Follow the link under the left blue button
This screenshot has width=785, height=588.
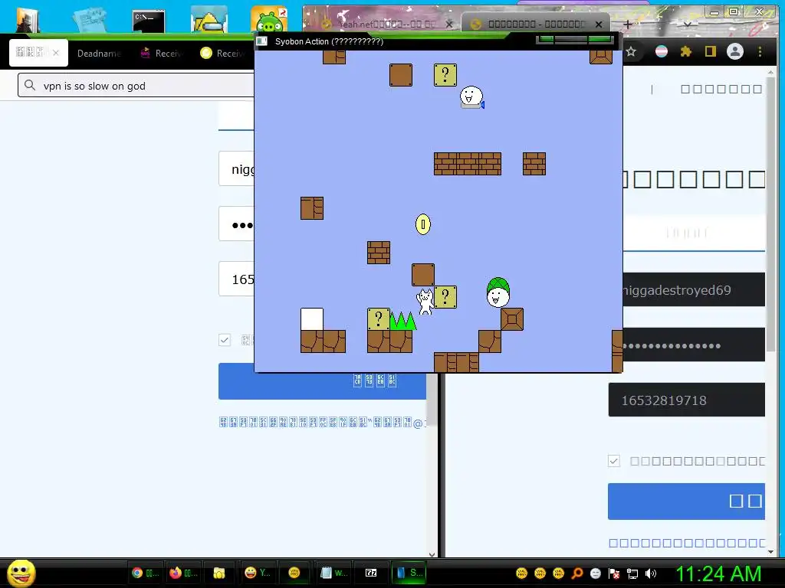323,423
